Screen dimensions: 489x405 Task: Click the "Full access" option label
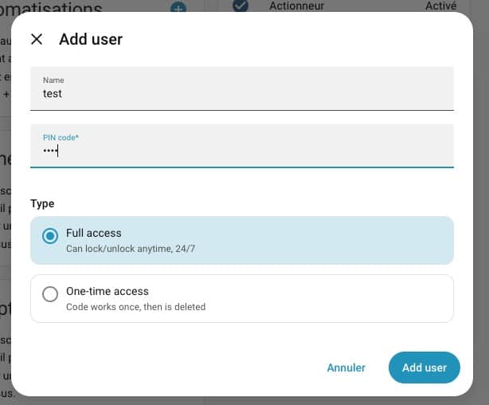93,233
